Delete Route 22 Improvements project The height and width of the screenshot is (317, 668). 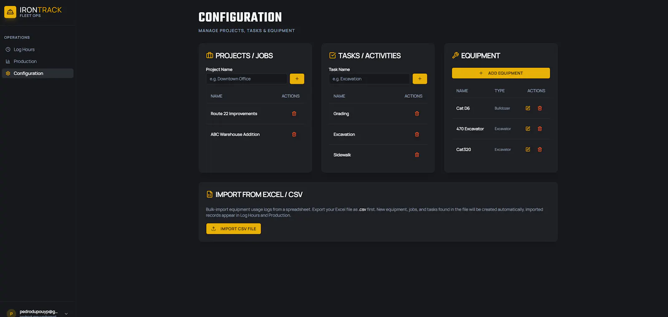click(294, 114)
